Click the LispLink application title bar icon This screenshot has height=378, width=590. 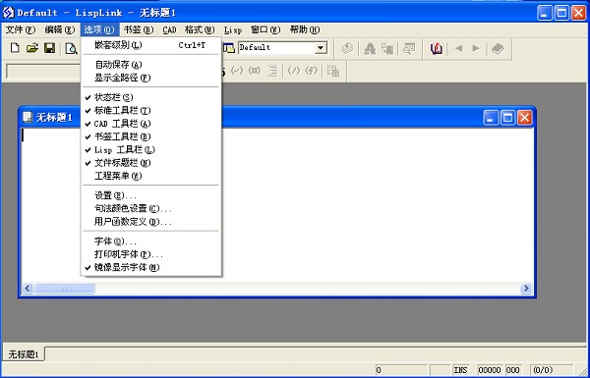[x=8, y=13]
